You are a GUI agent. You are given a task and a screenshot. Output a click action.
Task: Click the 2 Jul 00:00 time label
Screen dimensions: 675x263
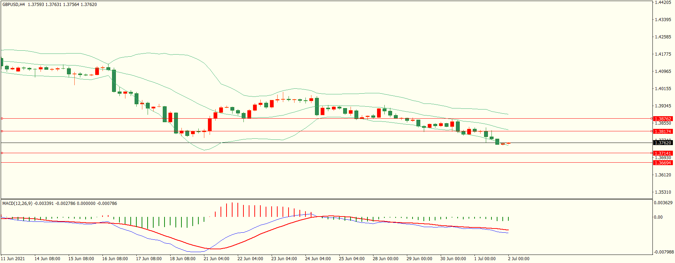click(519, 259)
